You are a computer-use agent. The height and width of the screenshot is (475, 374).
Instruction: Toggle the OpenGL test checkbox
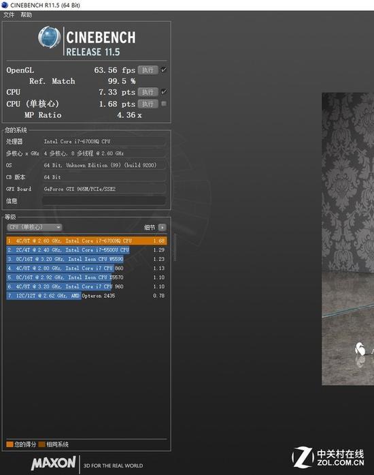click(164, 70)
